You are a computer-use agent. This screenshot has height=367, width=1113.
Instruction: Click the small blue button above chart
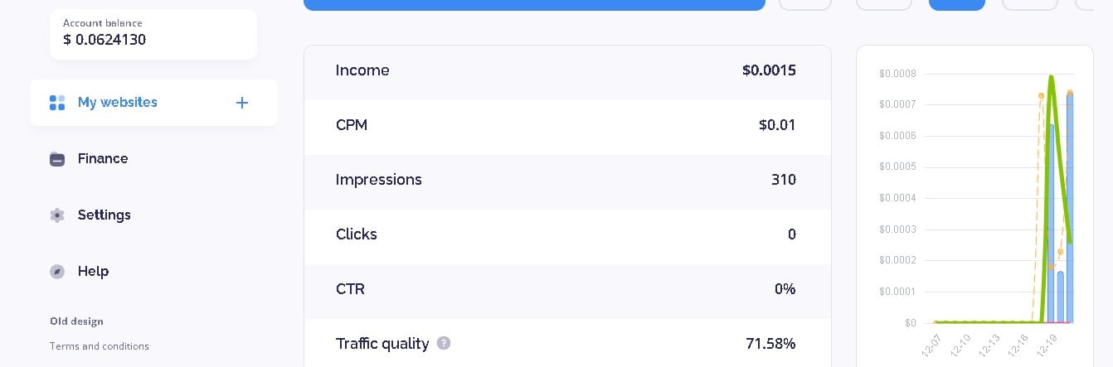click(x=956, y=4)
